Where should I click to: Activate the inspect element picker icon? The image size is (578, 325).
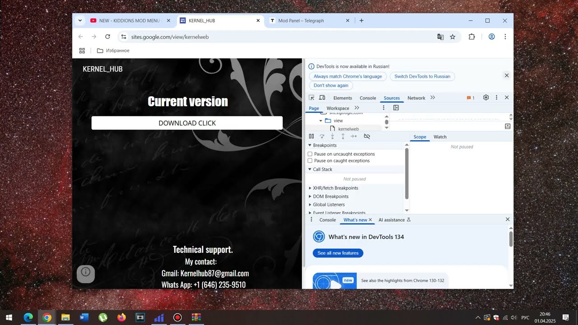click(x=312, y=97)
